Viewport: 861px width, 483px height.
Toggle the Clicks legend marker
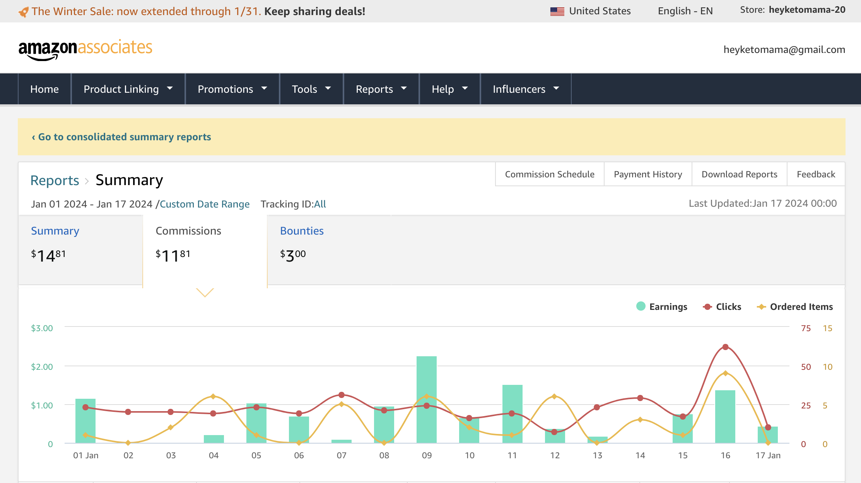coord(707,307)
